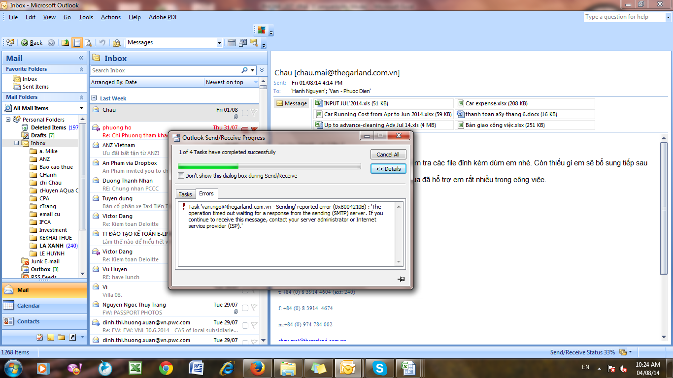Expand the Query Builder chevron beside search
Viewport: 673px width, 378px height.
click(x=262, y=70)
